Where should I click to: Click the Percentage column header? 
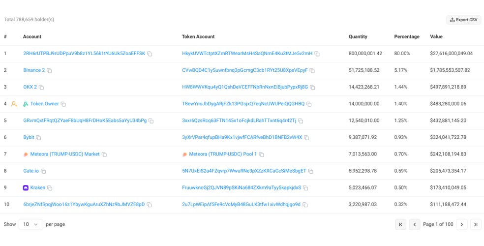(x=407, y=37)
